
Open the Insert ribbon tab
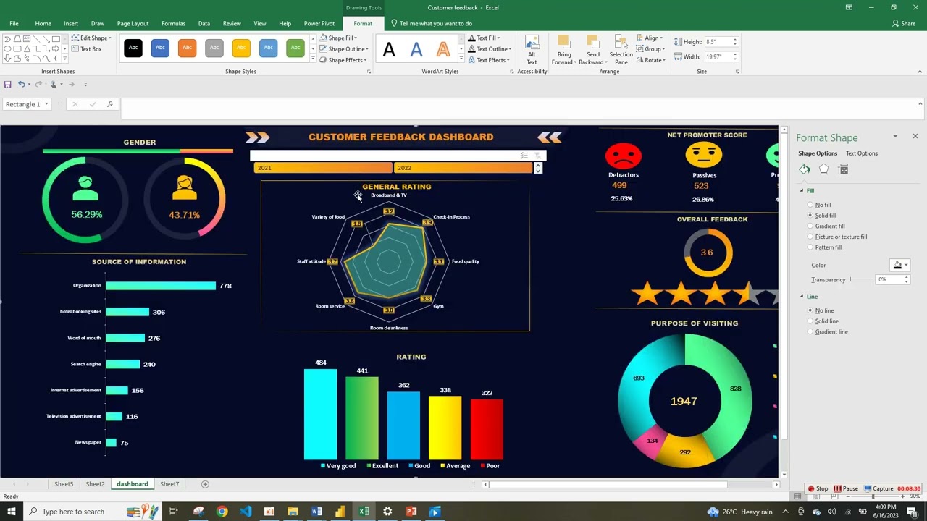tap(71, 23)
